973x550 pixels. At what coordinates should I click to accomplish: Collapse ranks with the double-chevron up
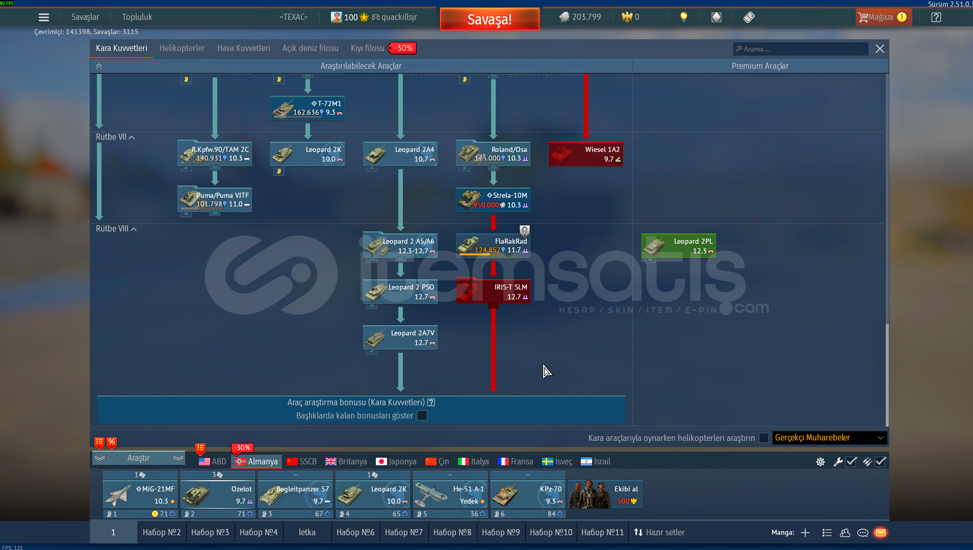[99, 66]
